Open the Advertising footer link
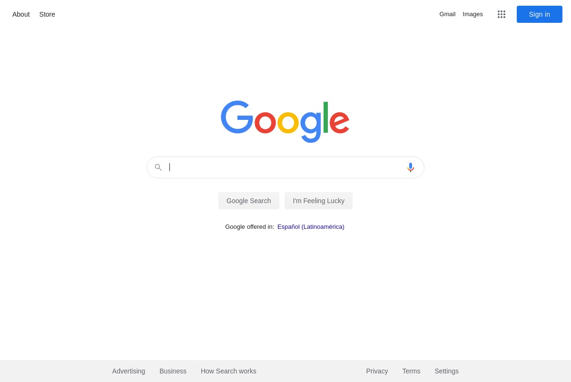 [128, 371]
